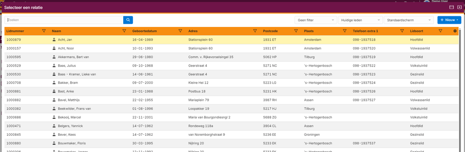The image size is (465, 152).
Task: Click the blue search magnifier button
Action: click(x=128, y=20)
